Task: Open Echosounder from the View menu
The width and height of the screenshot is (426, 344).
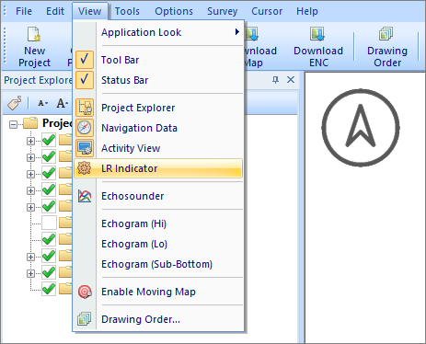Action: point(132,196)
